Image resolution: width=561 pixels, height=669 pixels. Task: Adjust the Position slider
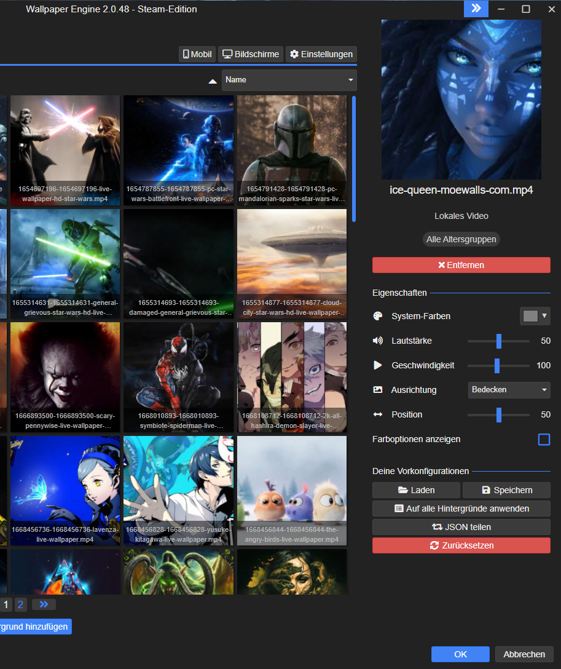click(498, 414)
